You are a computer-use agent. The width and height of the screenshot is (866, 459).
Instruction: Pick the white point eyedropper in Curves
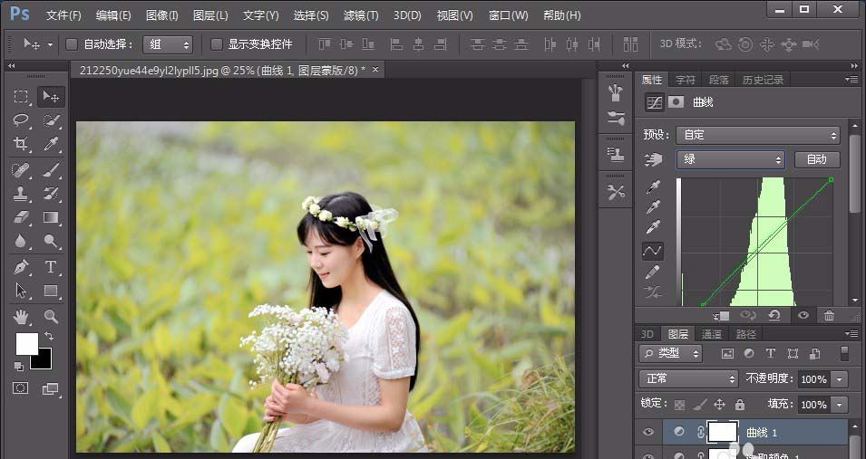653,227
